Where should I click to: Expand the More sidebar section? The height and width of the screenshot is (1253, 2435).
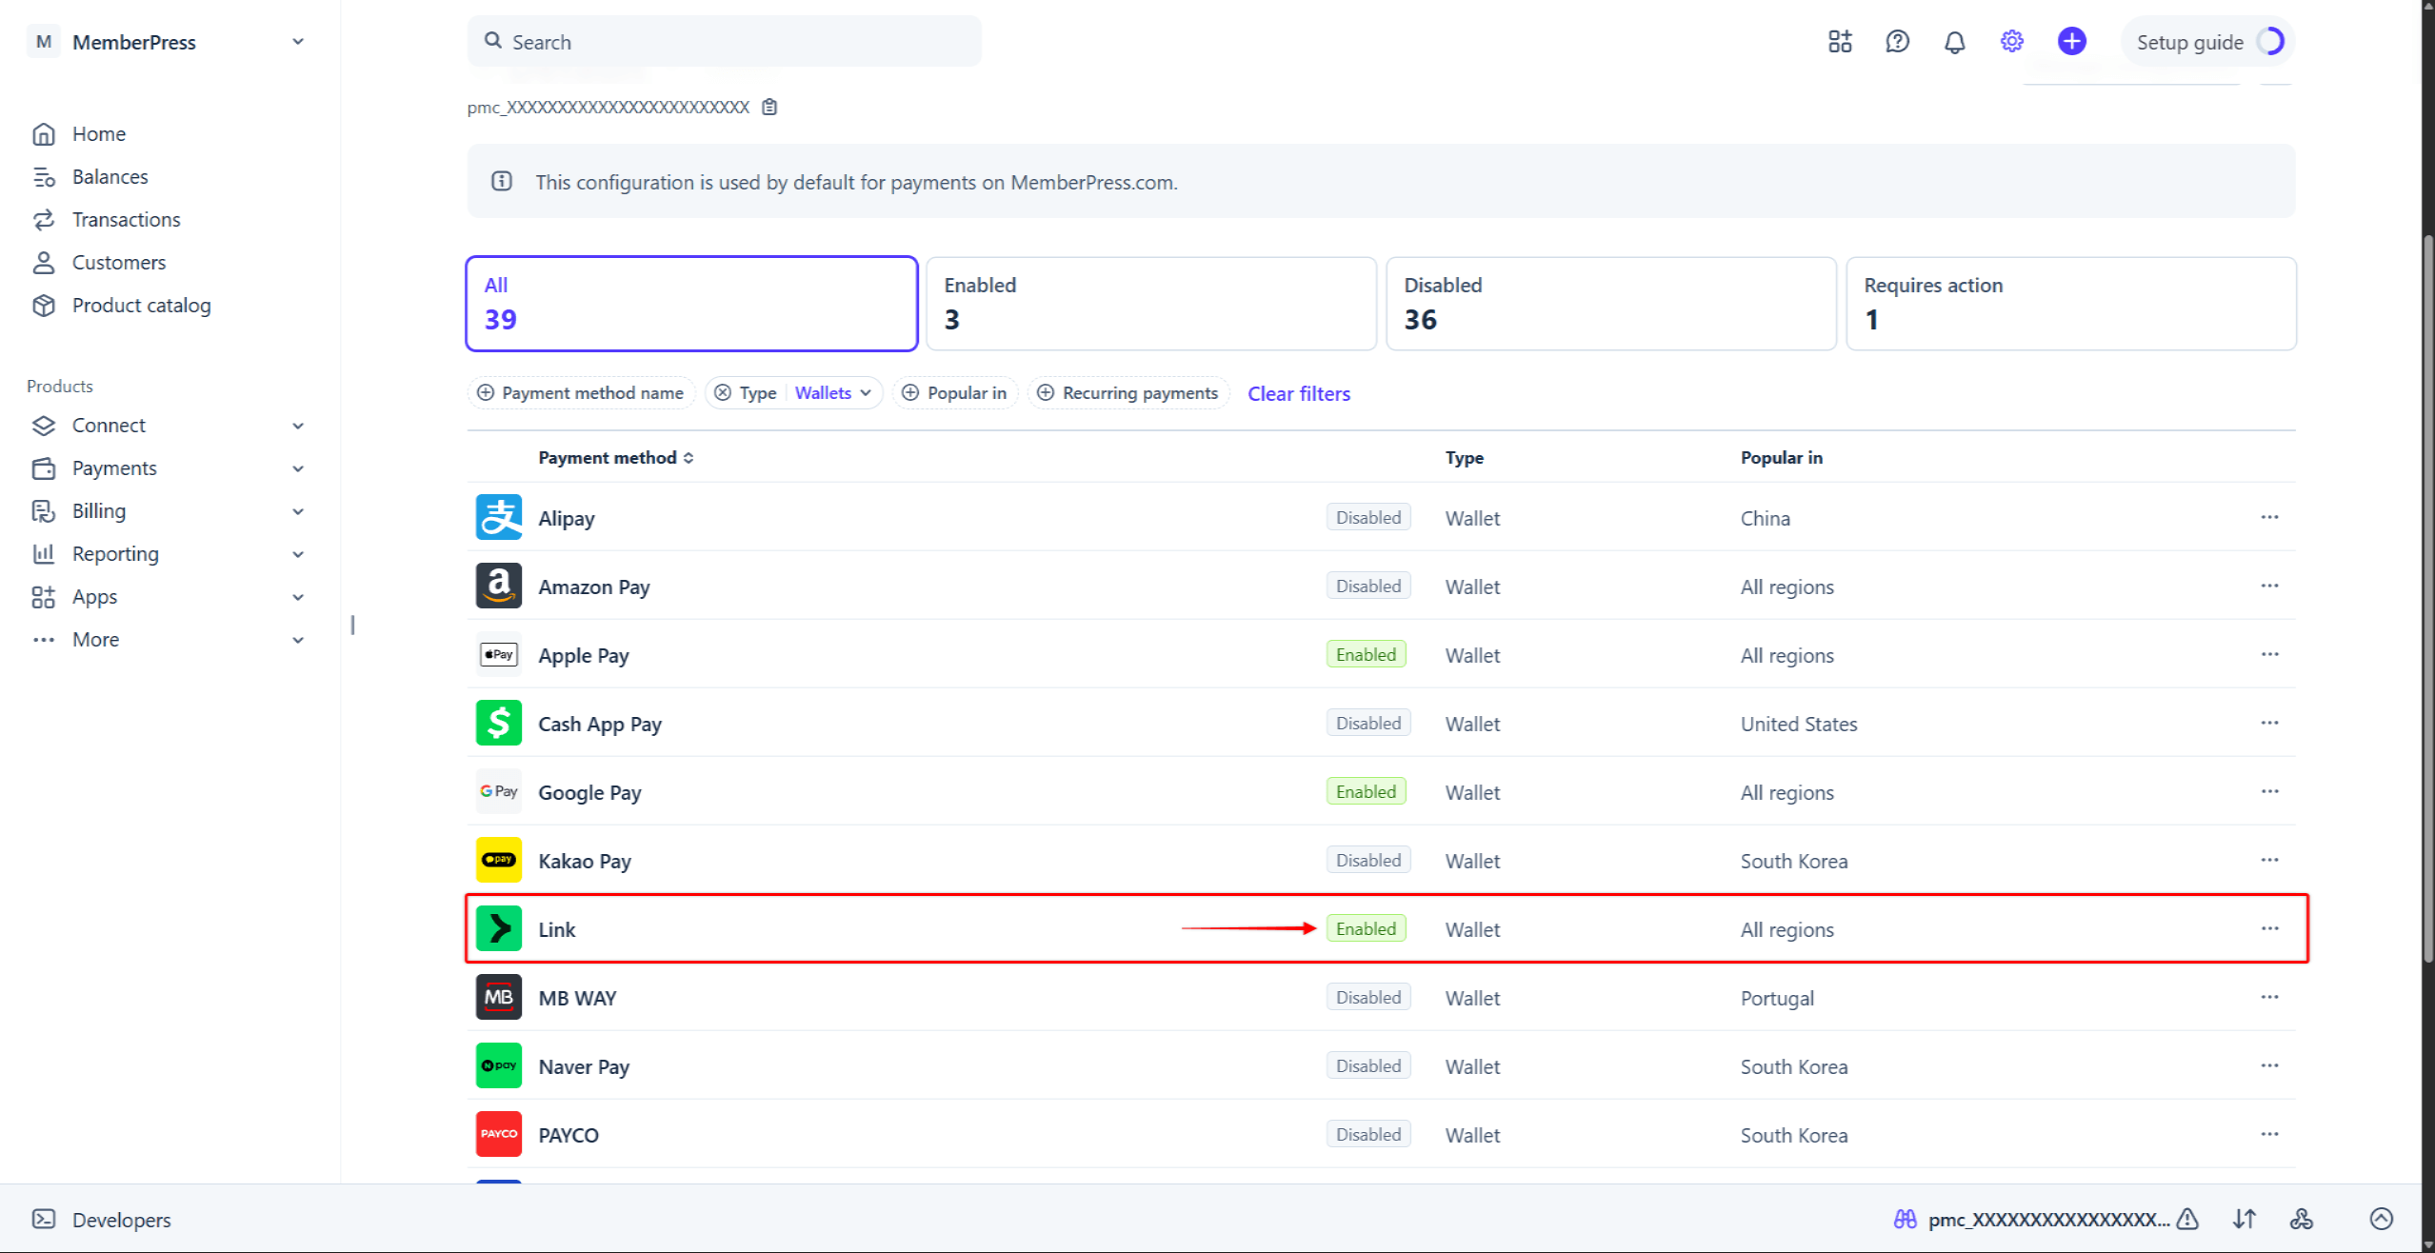298,640
